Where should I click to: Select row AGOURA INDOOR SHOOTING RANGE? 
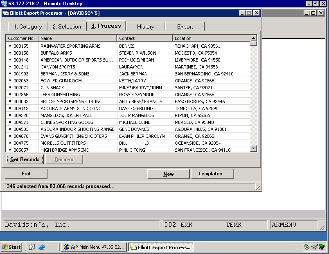128,129
